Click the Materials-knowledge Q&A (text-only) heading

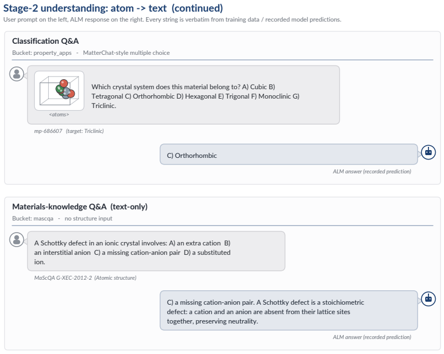pos(80,207)
